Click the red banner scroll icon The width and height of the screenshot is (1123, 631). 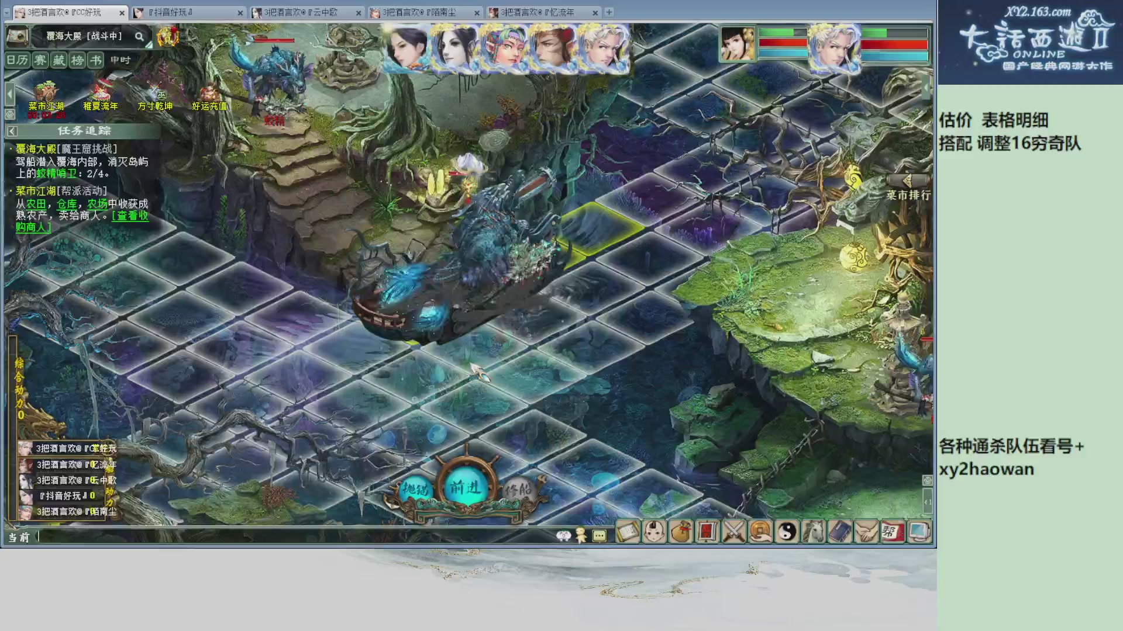tap(707, 532)
